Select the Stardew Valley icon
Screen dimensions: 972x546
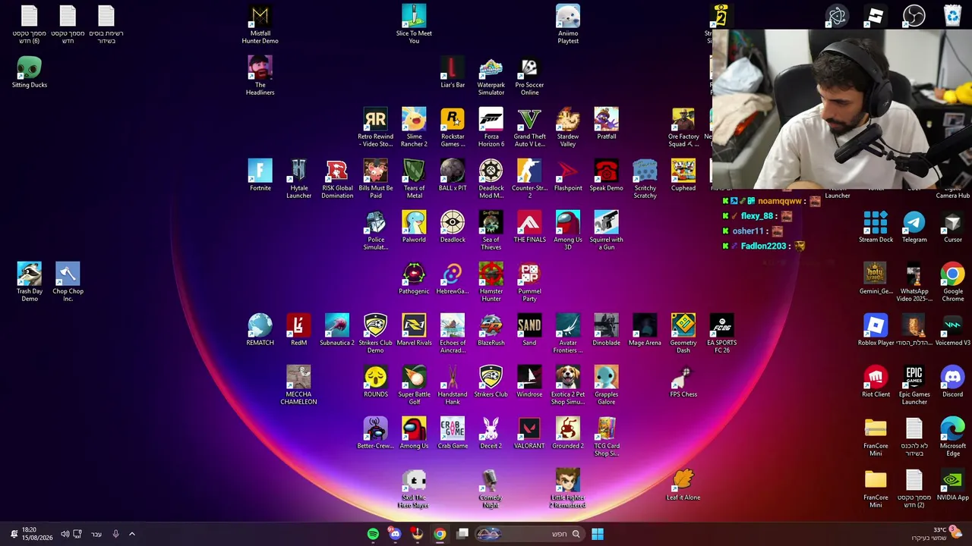click(x=568, y=127)
